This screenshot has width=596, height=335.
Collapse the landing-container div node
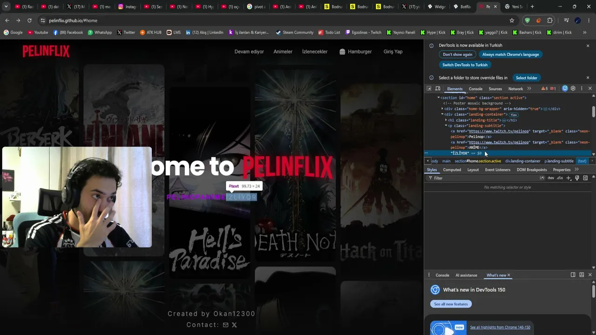tap(442, 114)
